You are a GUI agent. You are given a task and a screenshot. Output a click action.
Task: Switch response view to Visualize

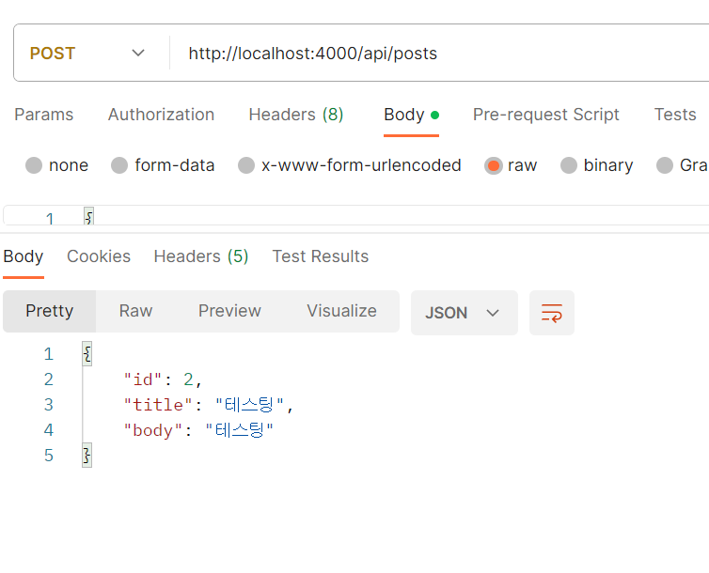tap(342, 311)
